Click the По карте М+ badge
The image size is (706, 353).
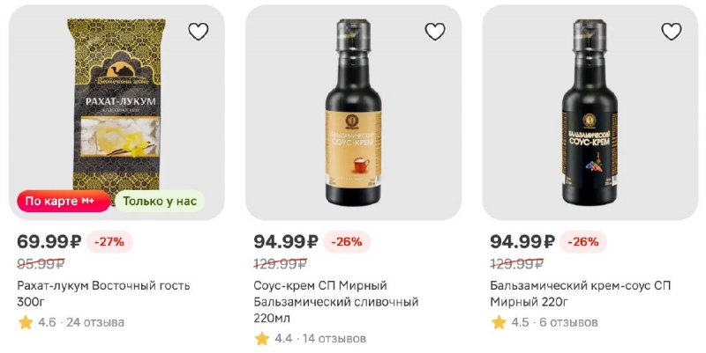[x=64, y=201]
